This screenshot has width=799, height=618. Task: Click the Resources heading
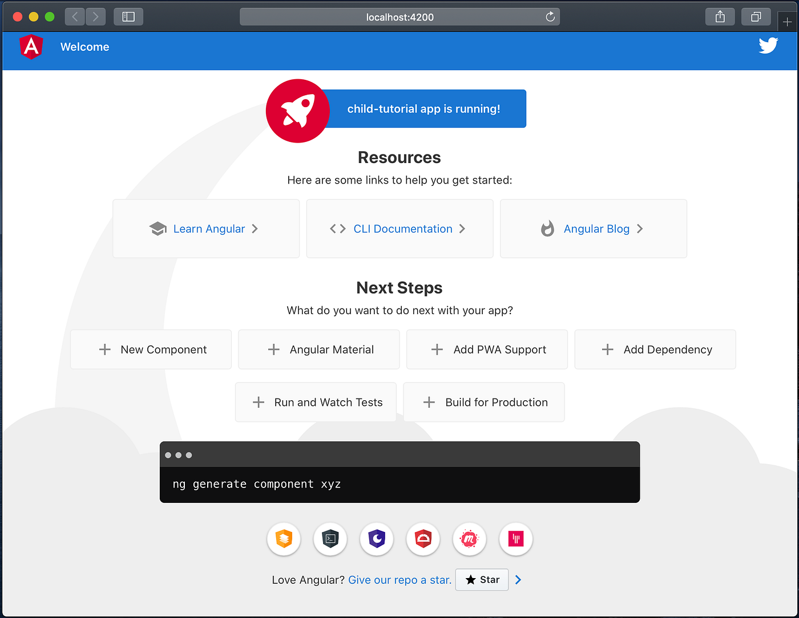(399, 157)
